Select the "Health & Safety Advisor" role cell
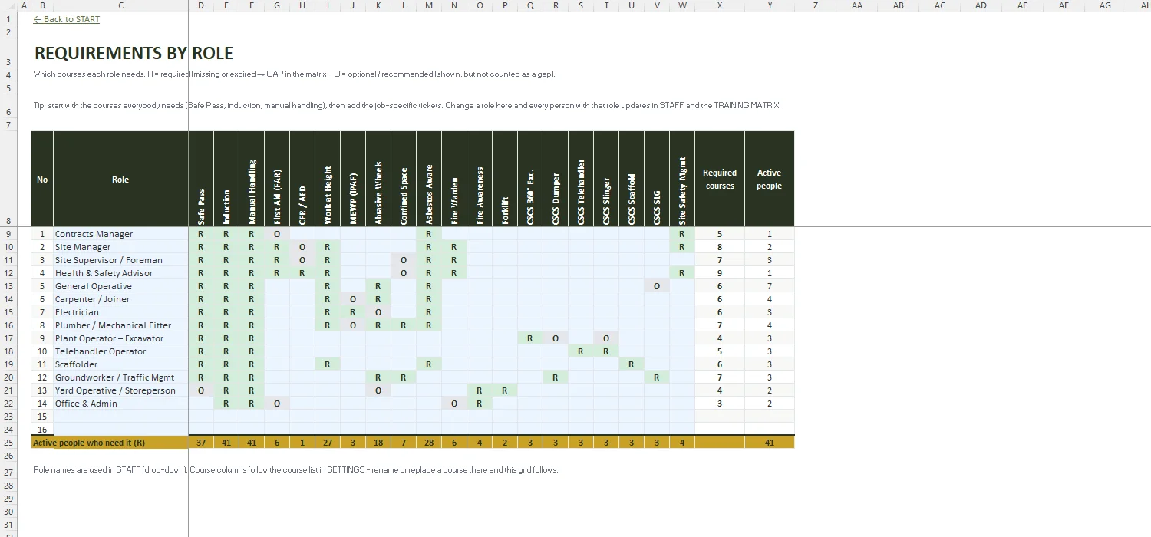This screenshot has width=1151, height=537. click(120, 273)
